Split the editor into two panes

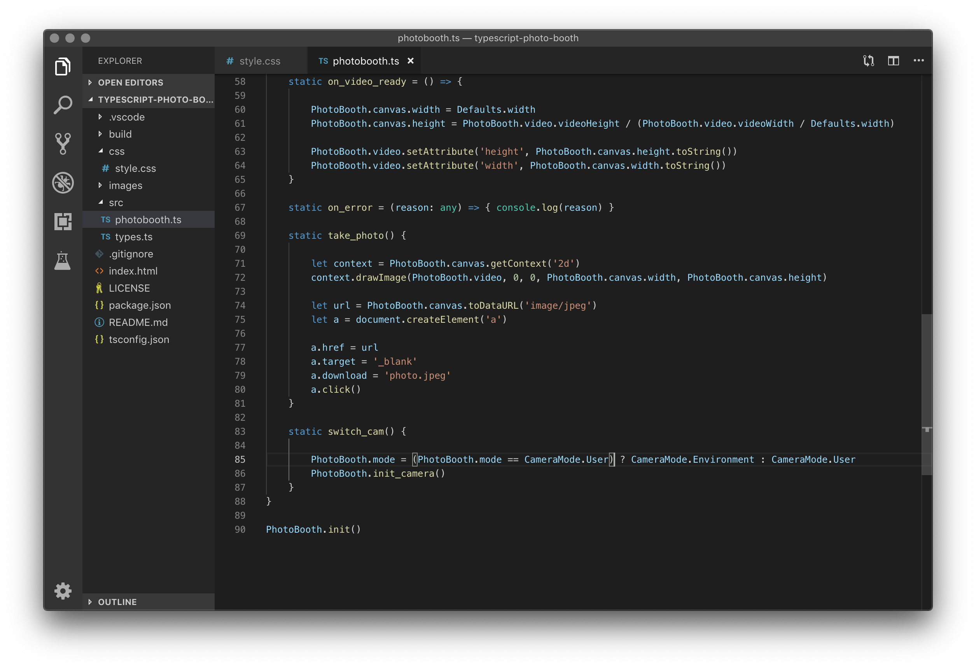893,60
